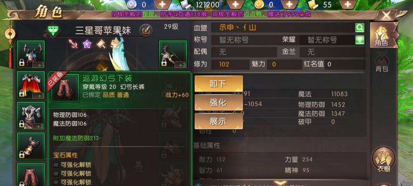This screenshot has width=413, height=186.
Task: Click the 称号 title field showing 暂无称号
Action: click(244, 40)
